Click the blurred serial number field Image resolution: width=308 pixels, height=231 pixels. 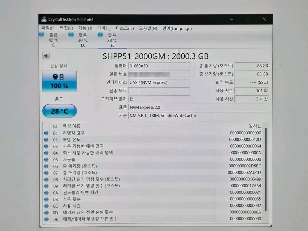coord(159,74)
